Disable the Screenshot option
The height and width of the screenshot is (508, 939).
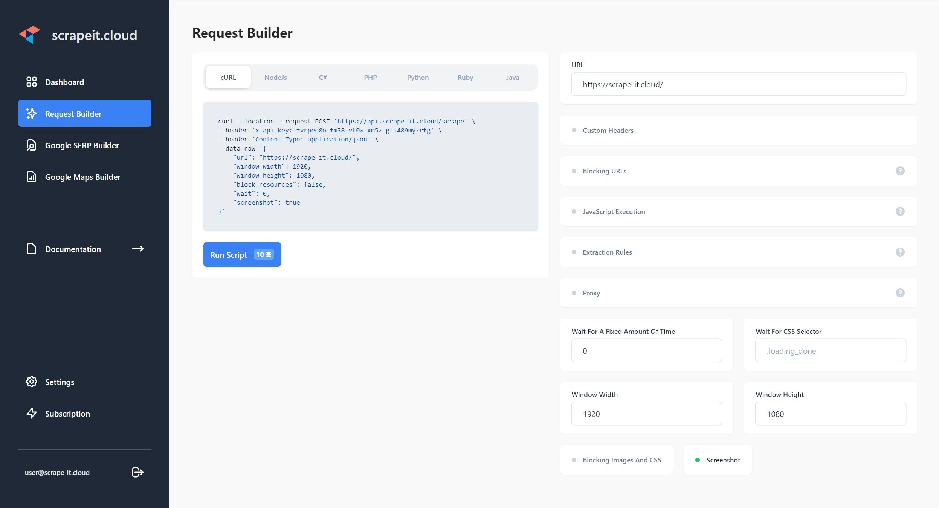[x=718, y=460]
